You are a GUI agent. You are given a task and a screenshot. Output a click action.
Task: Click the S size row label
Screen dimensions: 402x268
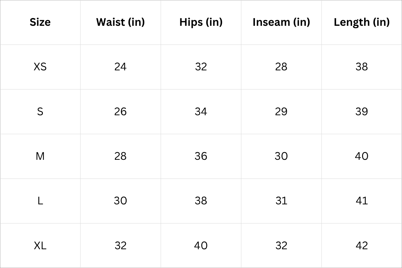40,111
